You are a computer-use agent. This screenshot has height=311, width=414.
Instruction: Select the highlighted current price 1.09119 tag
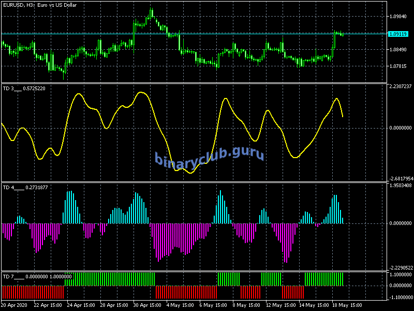(398, 34)
